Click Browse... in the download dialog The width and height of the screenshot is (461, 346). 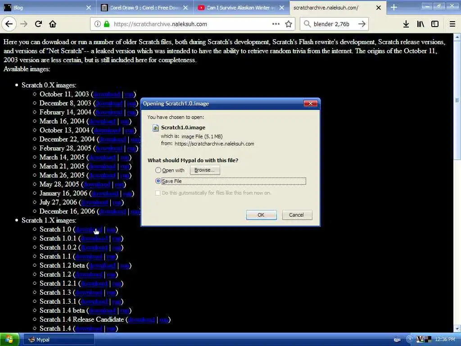205,170
